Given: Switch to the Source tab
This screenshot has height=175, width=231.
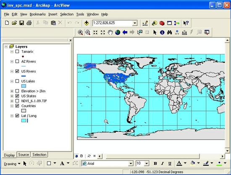Looking at the screenshot, I should [x=24, y=154].
